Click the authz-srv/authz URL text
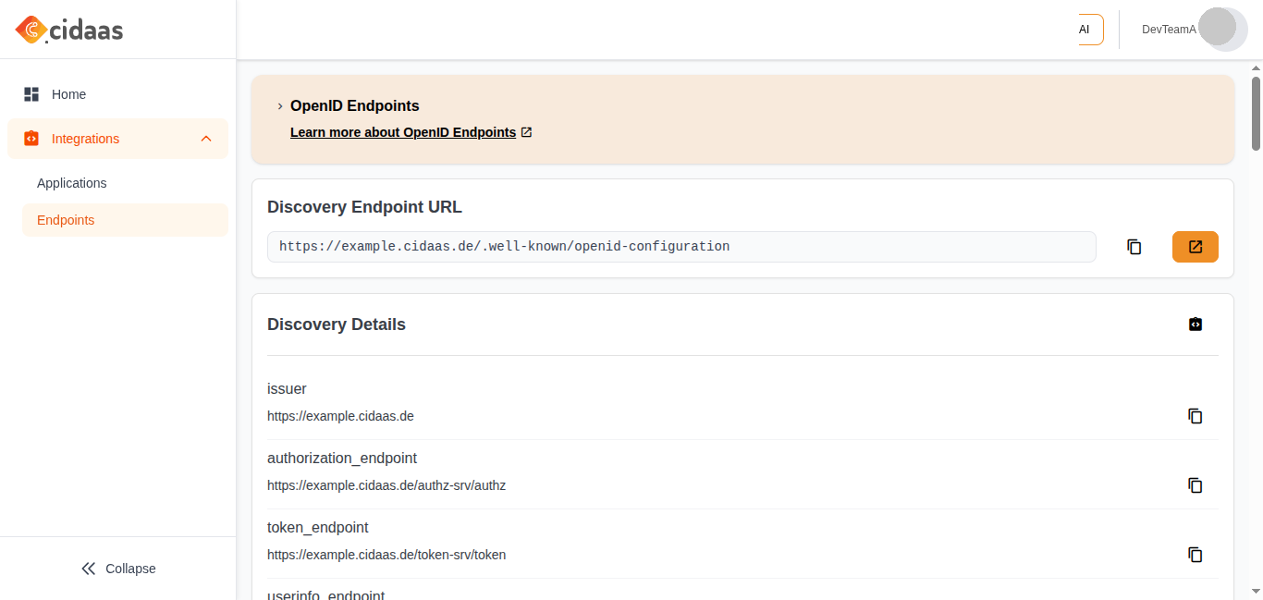 (x=386, y=485)
